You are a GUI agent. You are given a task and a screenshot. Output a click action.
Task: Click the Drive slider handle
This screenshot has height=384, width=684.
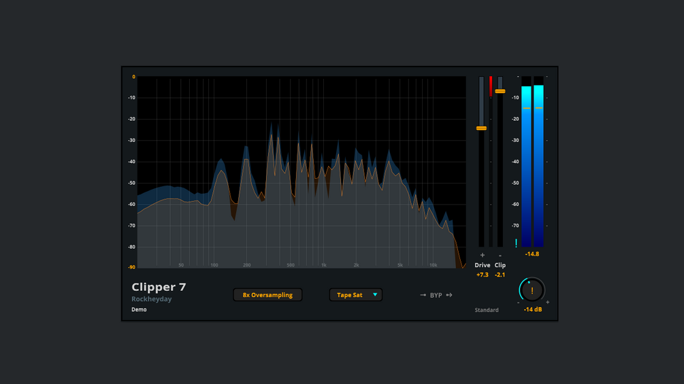coord(481,128)
